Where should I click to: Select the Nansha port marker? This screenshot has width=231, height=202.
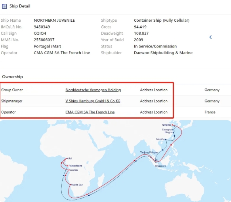[x=166, y=139]
